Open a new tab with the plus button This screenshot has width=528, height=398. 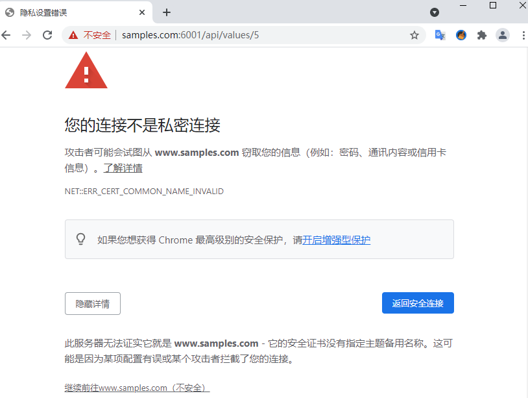[x=166, y=12]
